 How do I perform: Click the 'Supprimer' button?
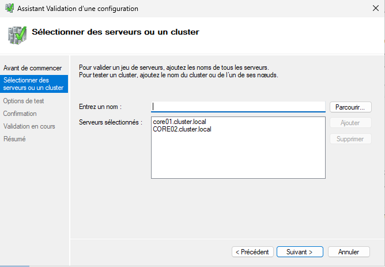pos(350,139)
